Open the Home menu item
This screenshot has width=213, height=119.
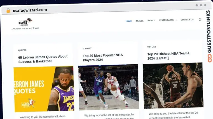tap(129, 21)
